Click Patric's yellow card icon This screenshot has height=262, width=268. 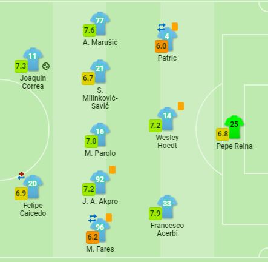pos(175,27)
